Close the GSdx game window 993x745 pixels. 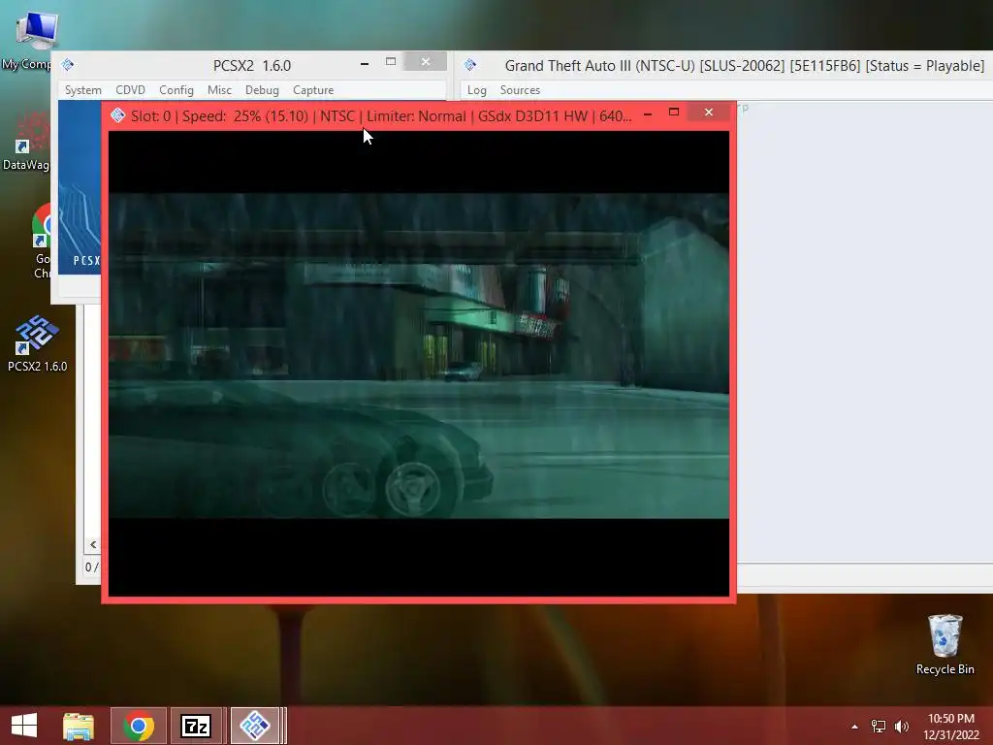tap(709, 113)
